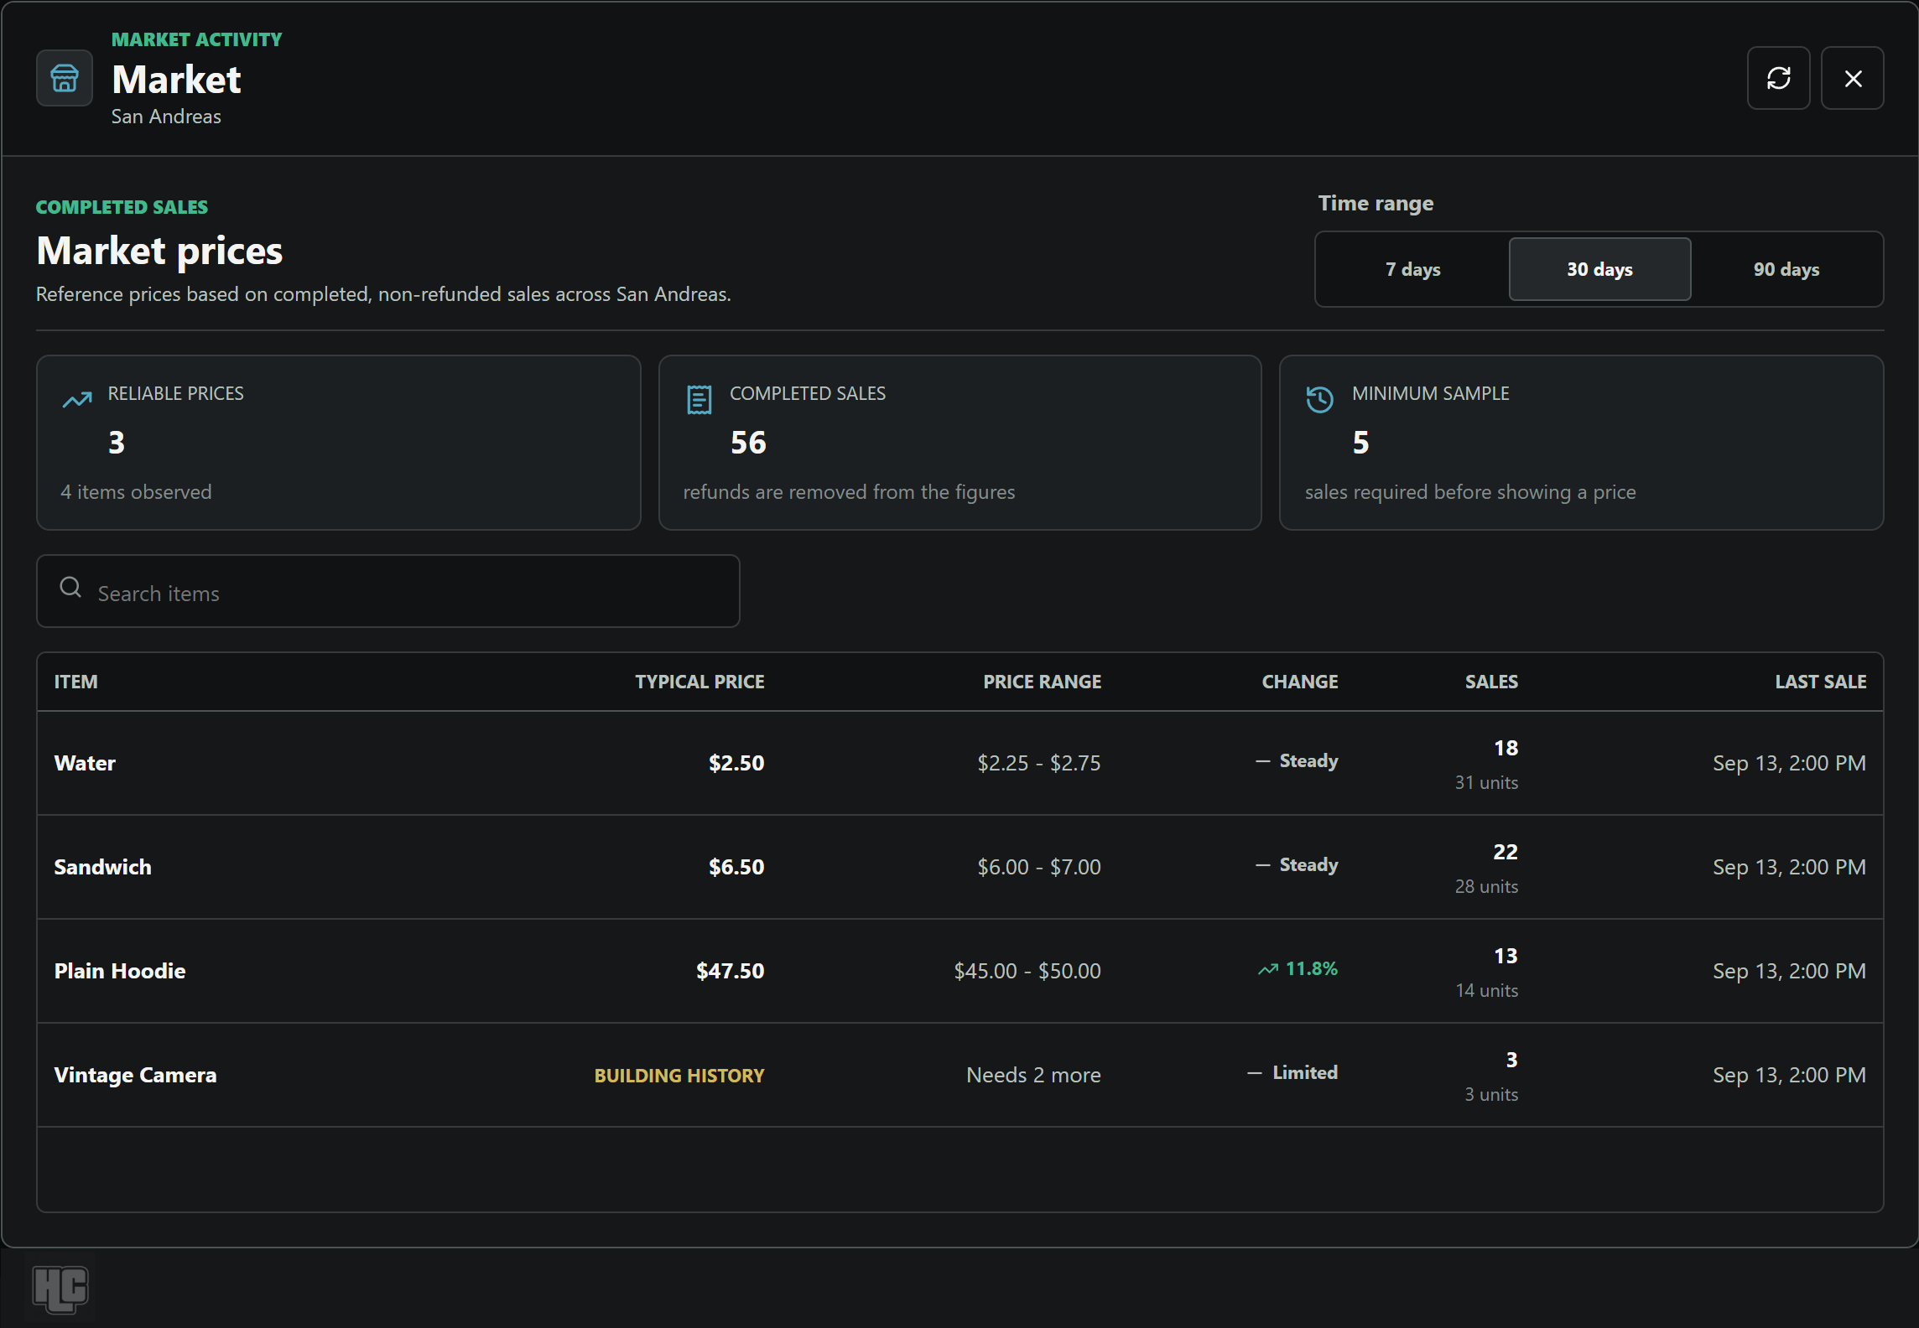Click the Needs 2 more text

tap(1033, 1075)
